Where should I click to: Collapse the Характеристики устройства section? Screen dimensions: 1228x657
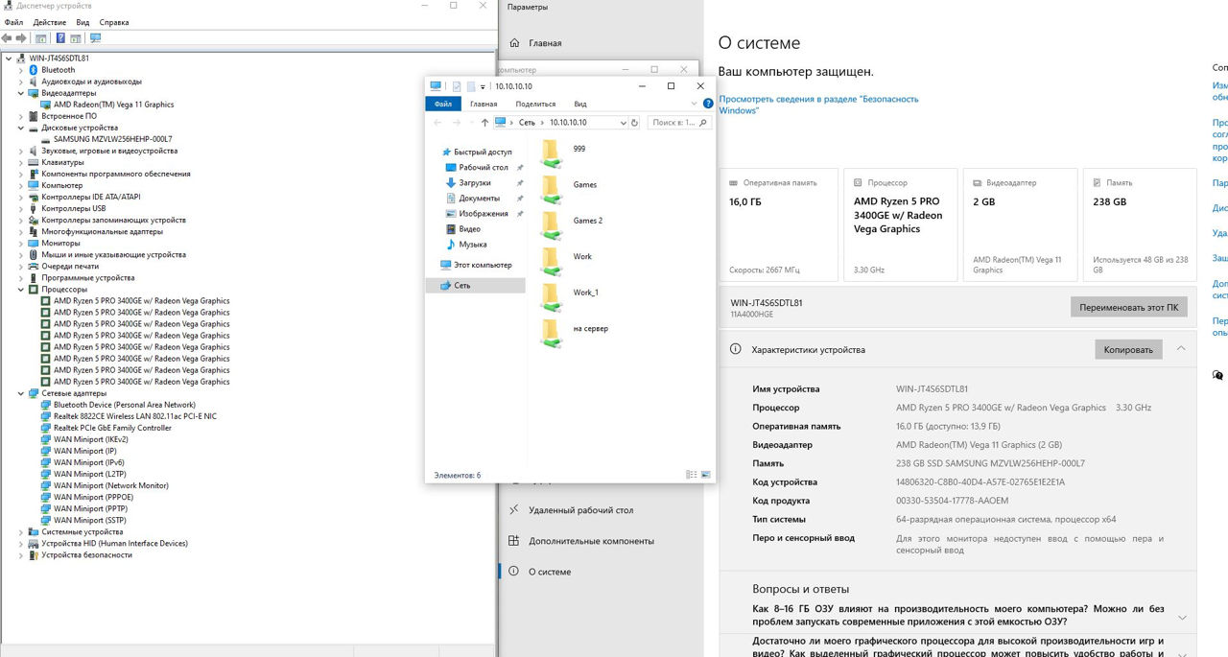[x=1181, y=349]
